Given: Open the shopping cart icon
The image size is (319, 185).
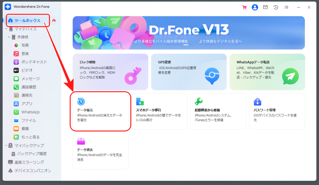Looking at the screenshot, I should click(x=244, y=7).
